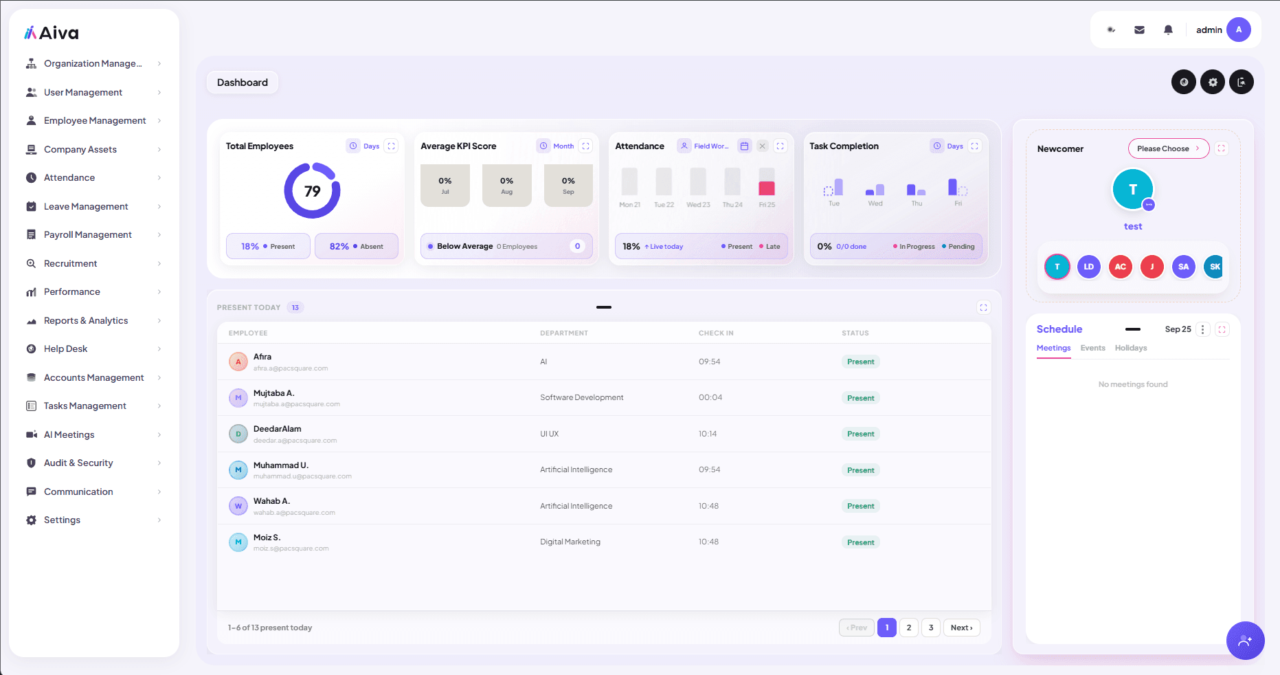Click the Afra employee row name

[262, 357]
